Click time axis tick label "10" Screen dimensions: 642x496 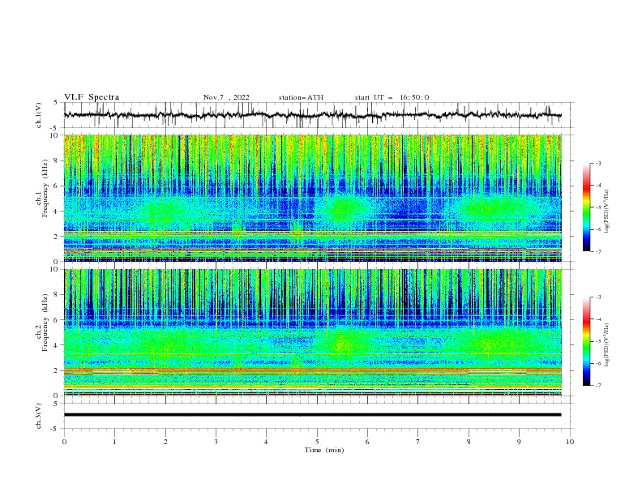(x=570, y=442)
